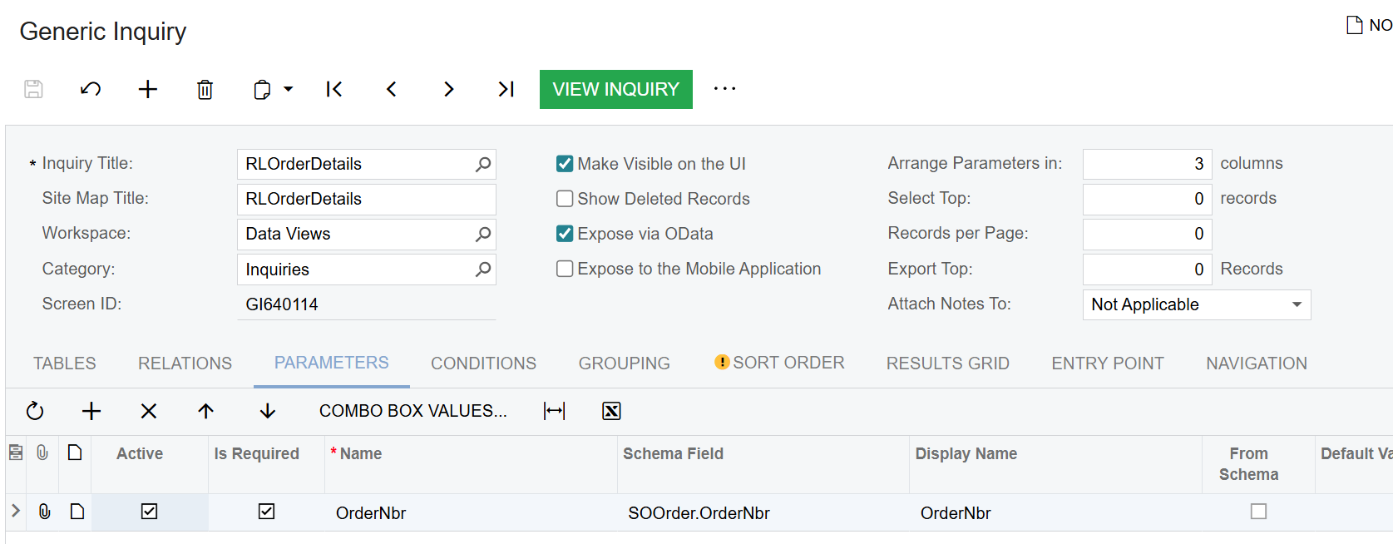
Task: Click the View Inquiry button
Action: (615, 89)
